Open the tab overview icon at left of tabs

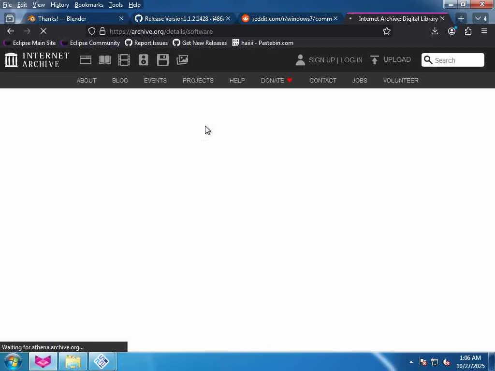click(10, 19)
